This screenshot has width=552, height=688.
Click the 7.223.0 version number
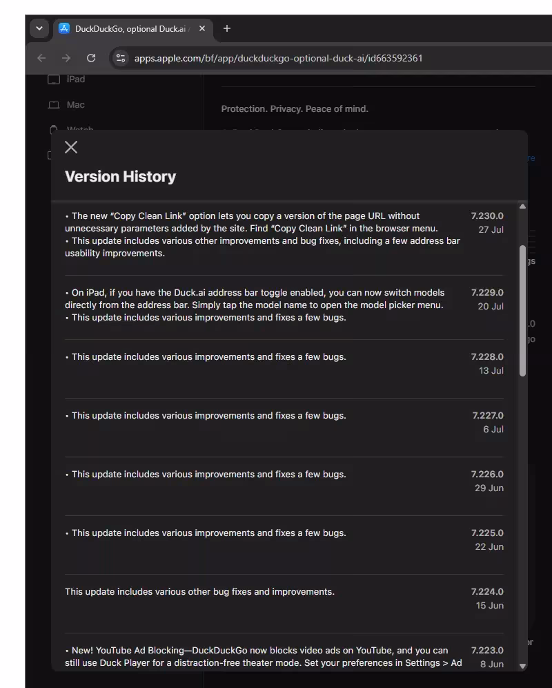[487, 650]
